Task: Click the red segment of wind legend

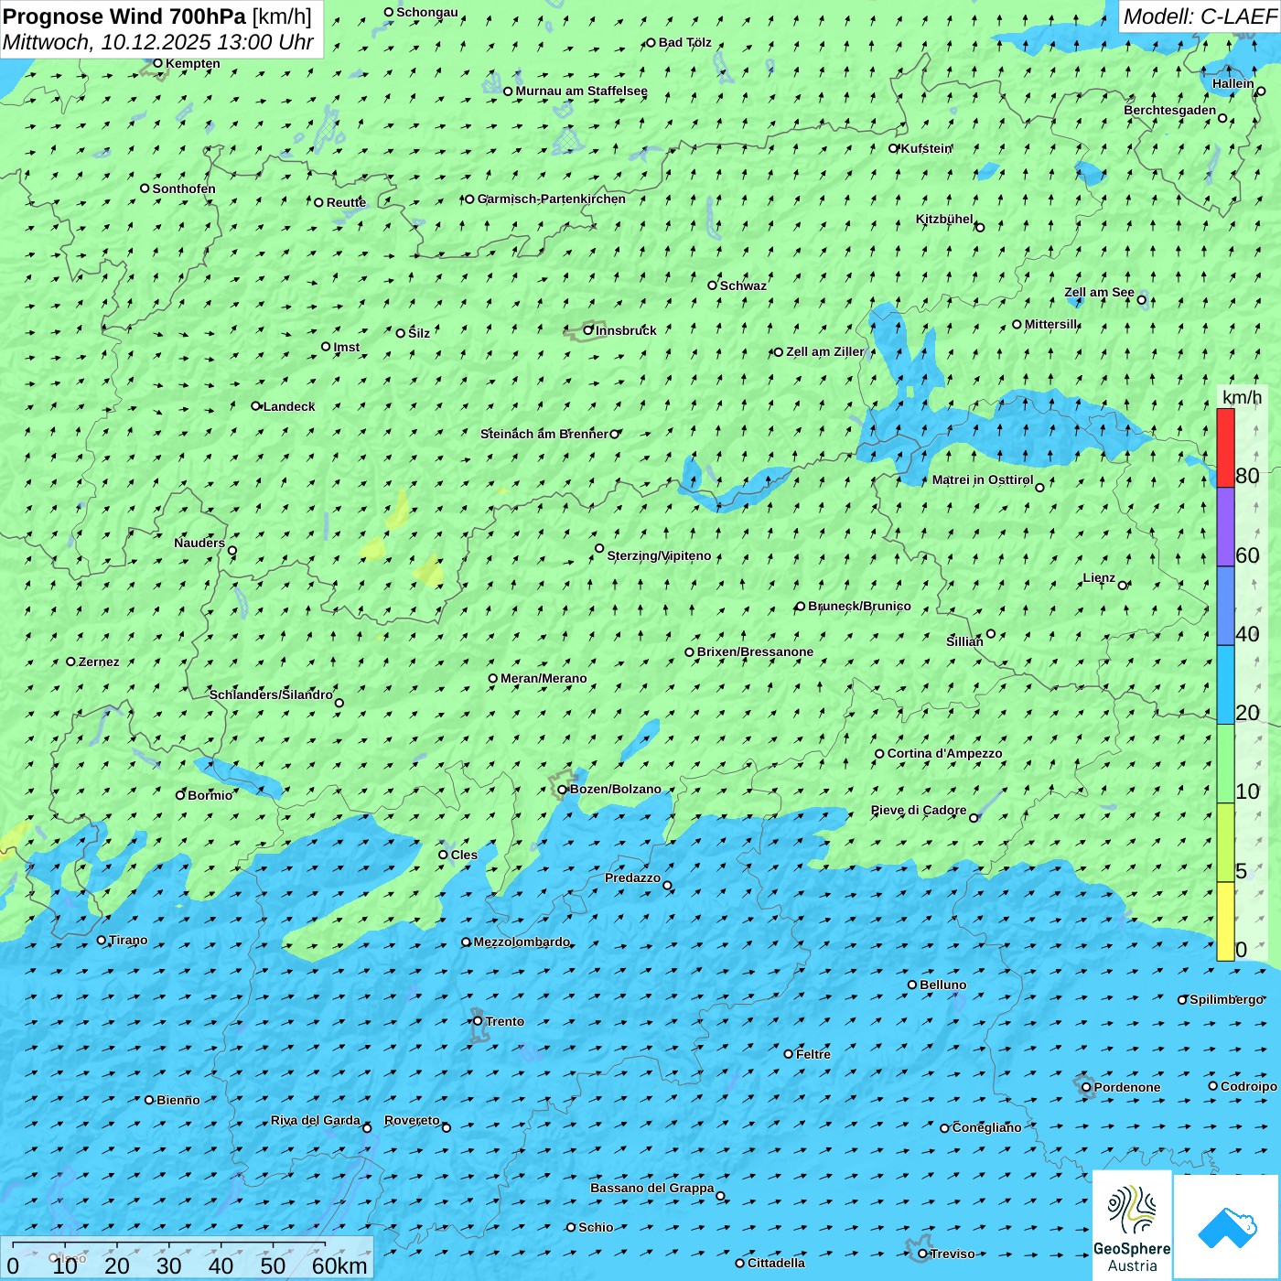Action: click(1225, 447)
